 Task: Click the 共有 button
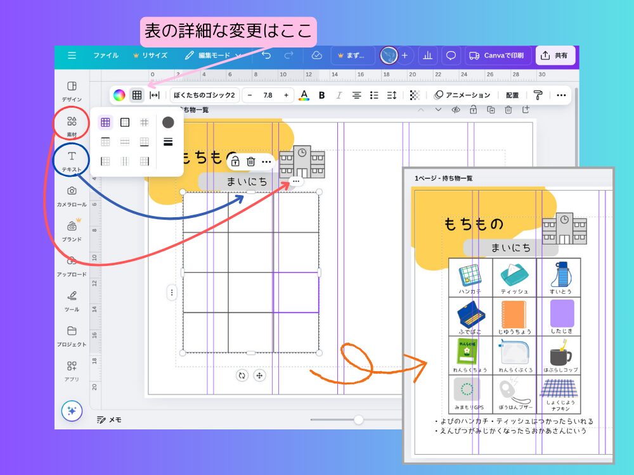click(556, 56)
